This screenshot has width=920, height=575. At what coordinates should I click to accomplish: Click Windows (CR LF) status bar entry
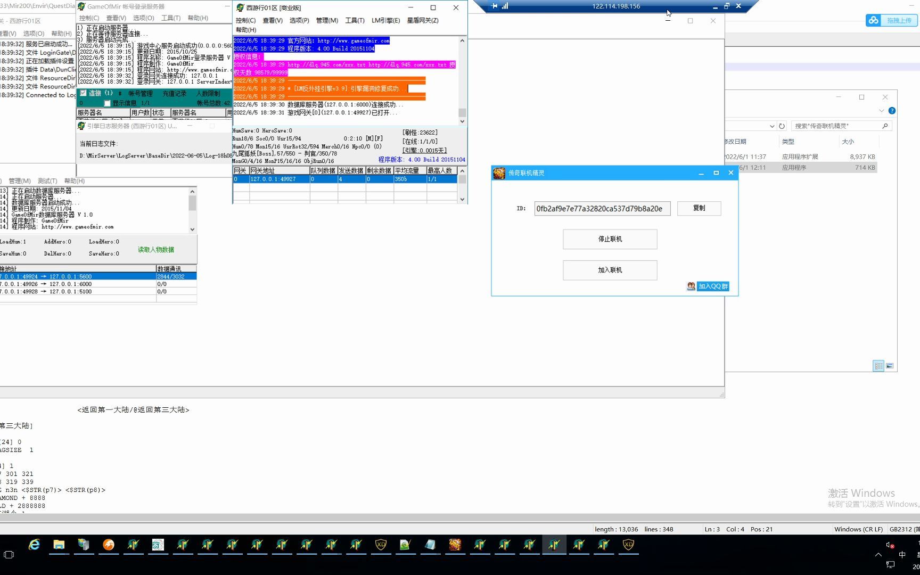coord(858,529)
